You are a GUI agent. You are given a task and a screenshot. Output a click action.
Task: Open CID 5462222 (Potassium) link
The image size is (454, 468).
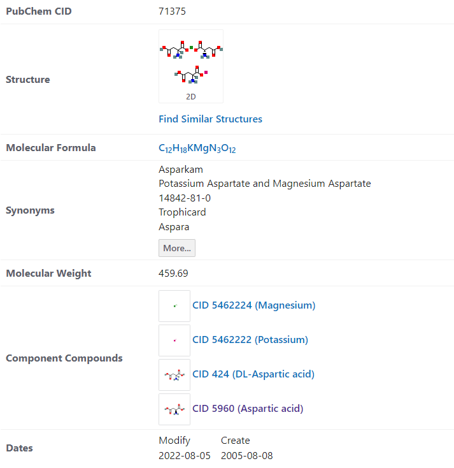click(250, 340)
